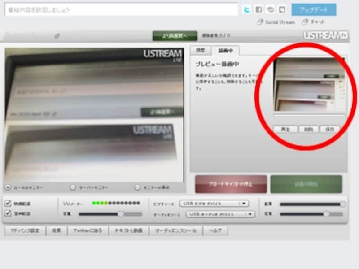Click the blue アップデート button

pyautogui.click(x=314, y=9)
